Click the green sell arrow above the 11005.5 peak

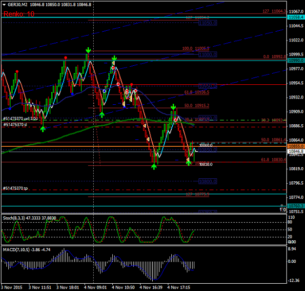tap(88, 50)
